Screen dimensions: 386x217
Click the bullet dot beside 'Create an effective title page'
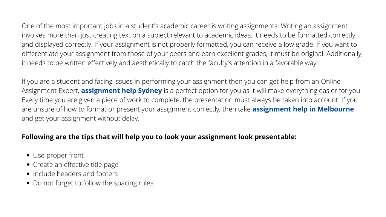[x=28, y=165]
